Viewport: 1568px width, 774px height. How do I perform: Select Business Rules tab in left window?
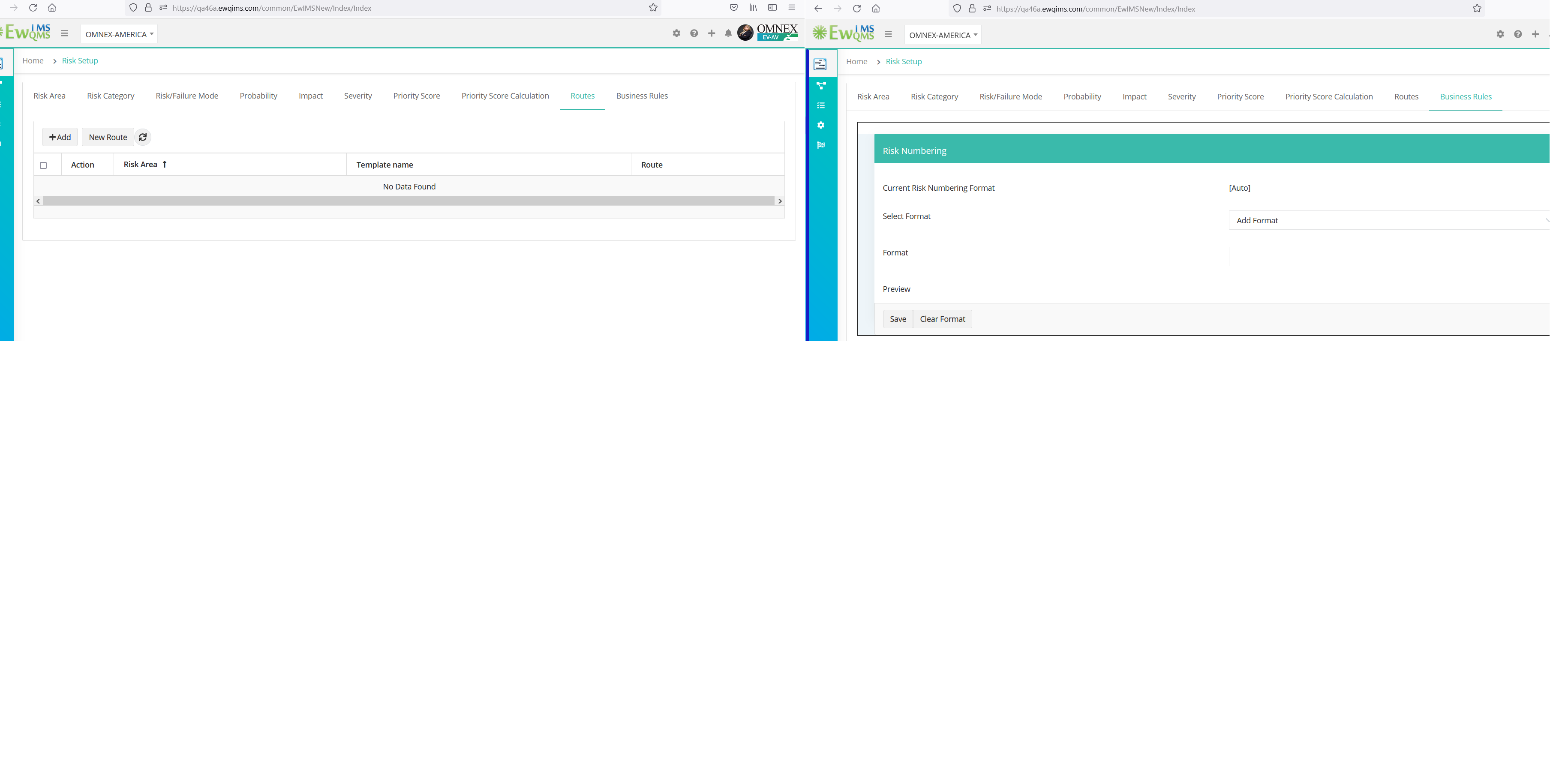point(642,96)
